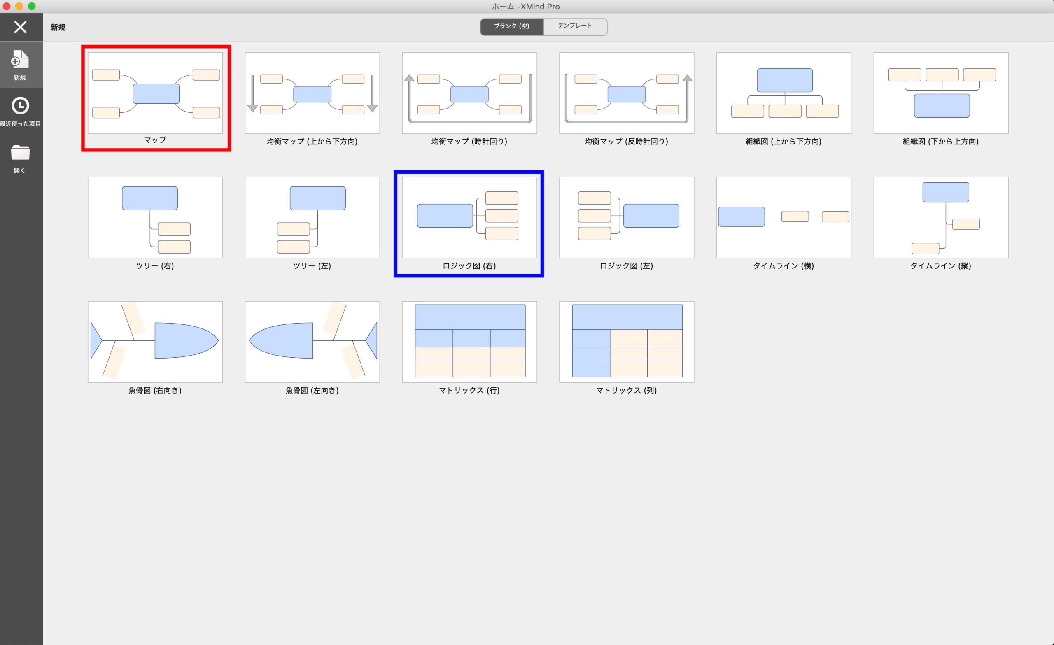
Task: Choose 均衡マップ (反時計回り) structure
Action: point(627,93)
